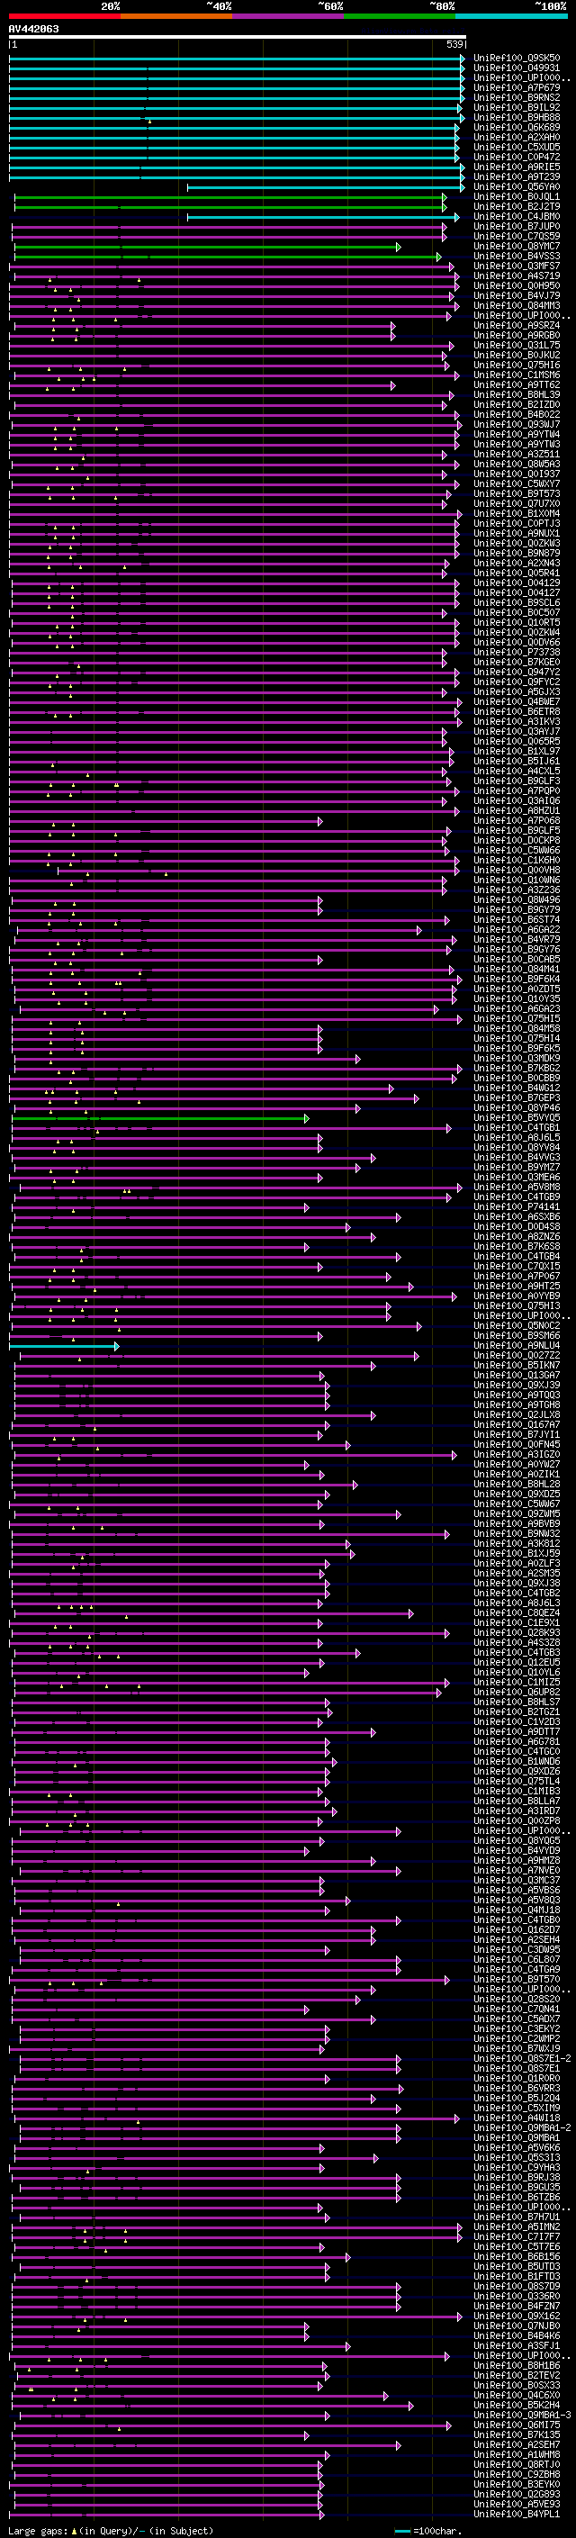Select the UniRef100_B5K2H4 label
The width and height of the screenshot is (576, 2538).
[x=517, y=2405]
